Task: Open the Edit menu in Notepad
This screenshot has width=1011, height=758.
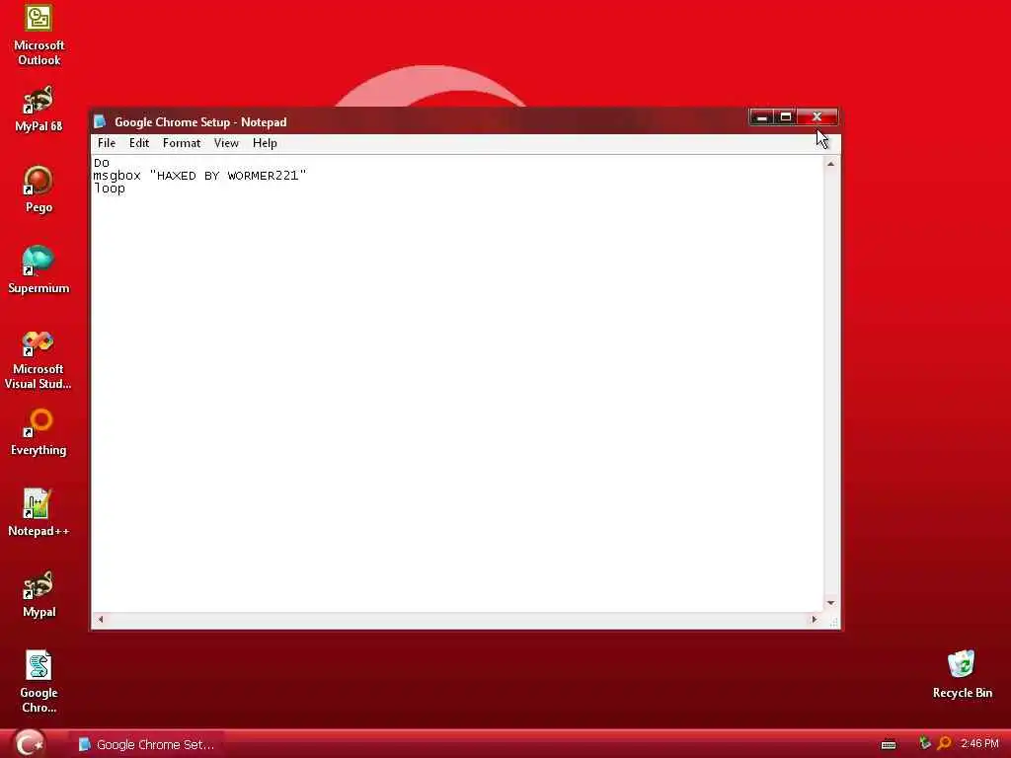Action: 138,143
